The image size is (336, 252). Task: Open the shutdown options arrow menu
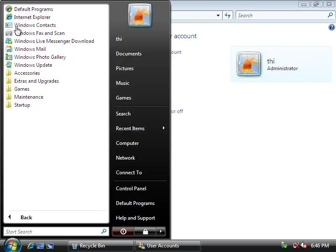pyautogui.click(x=161, y=231)
